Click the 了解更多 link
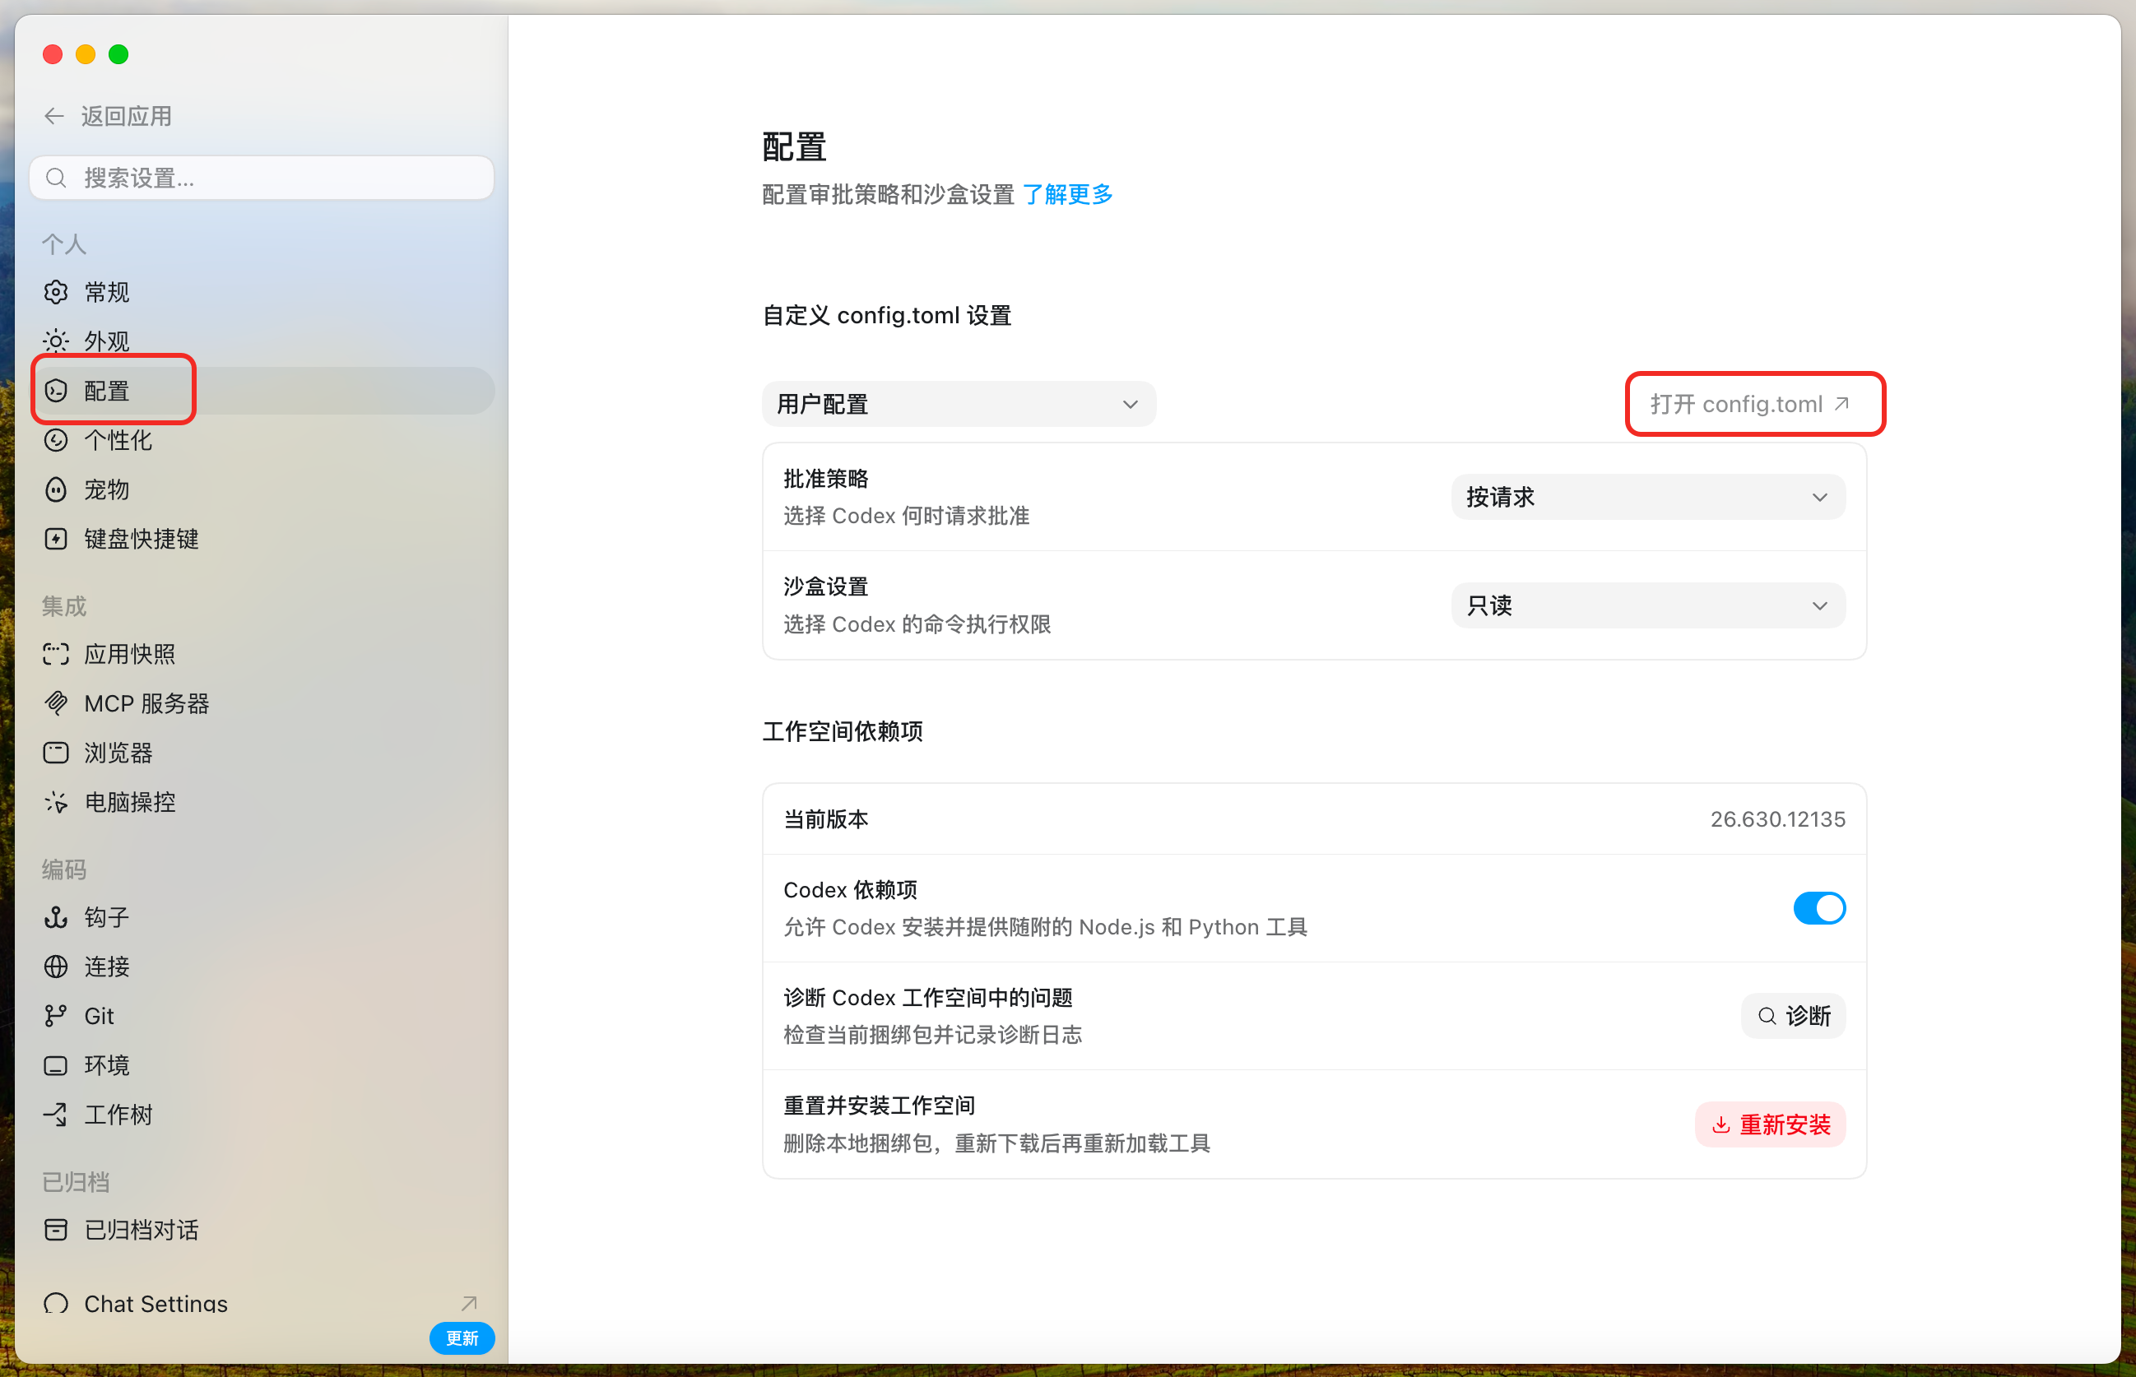 (x=1067, y=194)
